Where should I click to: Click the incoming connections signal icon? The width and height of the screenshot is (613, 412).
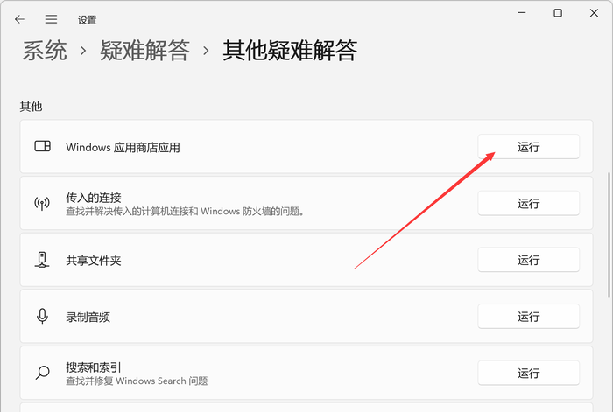pos(42,203)
